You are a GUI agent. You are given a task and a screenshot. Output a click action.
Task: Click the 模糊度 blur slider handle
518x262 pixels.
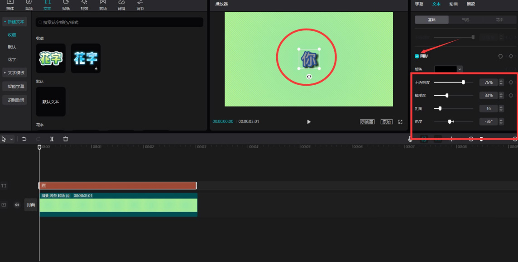(x=447, y=96)
